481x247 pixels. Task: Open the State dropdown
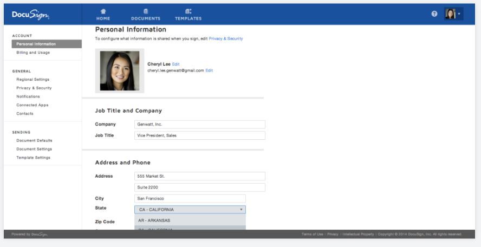click(x=190, y=210)
